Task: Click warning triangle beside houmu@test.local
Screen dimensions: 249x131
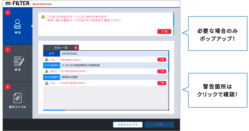Action: click(x=47, y=83)
